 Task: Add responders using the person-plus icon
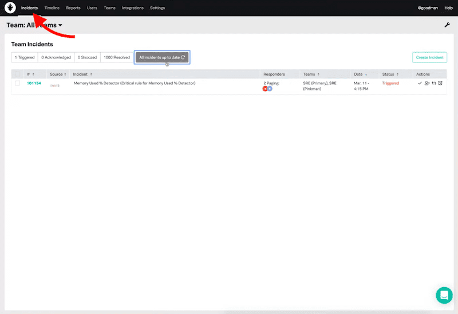[427, 83]
